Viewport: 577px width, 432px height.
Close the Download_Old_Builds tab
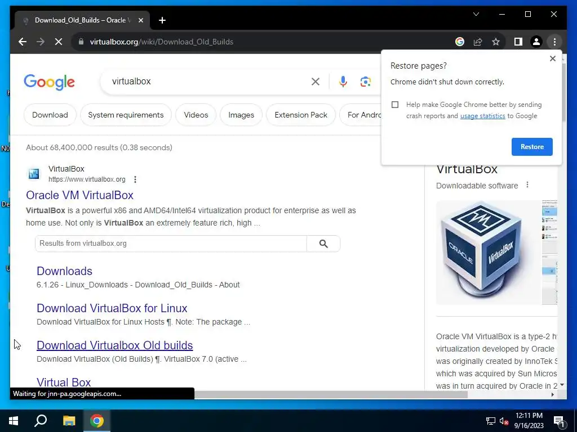tap(140, 20)
